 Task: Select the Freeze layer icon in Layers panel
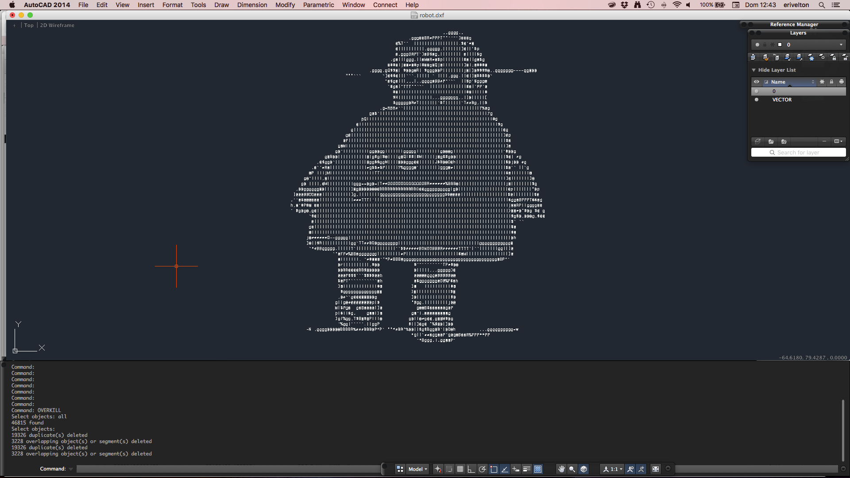click(x=811, y=58)
